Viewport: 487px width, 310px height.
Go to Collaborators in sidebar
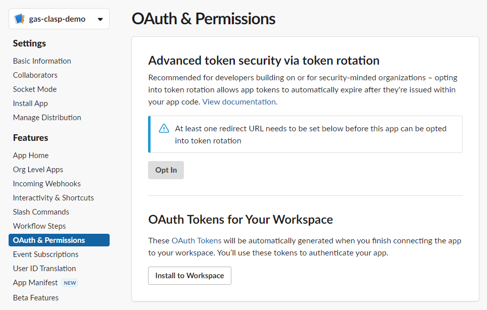tap(35, 75)
